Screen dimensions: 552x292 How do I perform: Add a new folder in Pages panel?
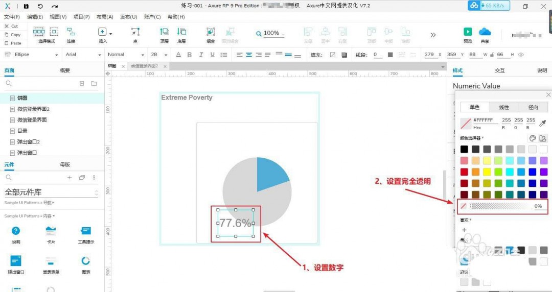tap(94, 83)
